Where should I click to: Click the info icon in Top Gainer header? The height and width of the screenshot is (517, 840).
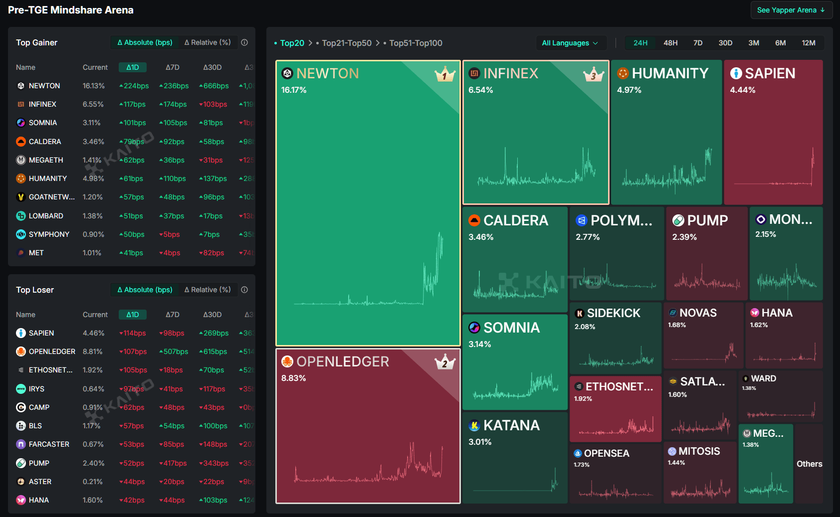pos(244,42)
